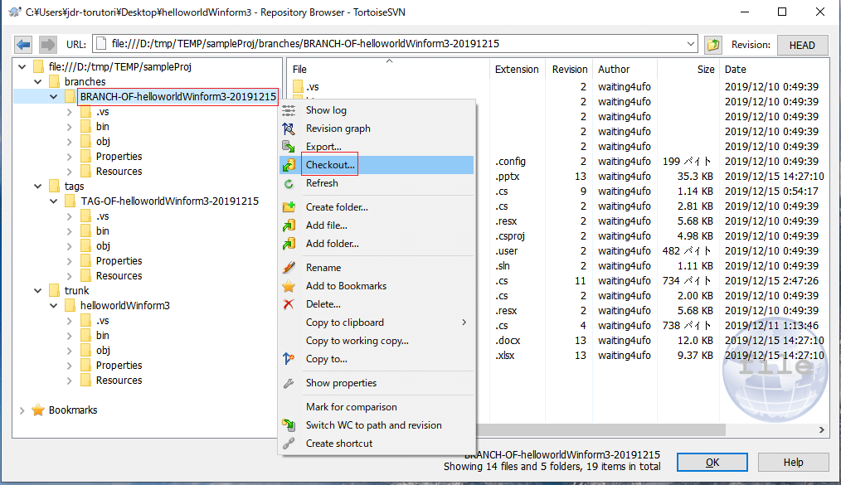The width and height of the screenshot is (841, 485).
Task: Collapse the tags tree node
Action: (x=37, y=187)
